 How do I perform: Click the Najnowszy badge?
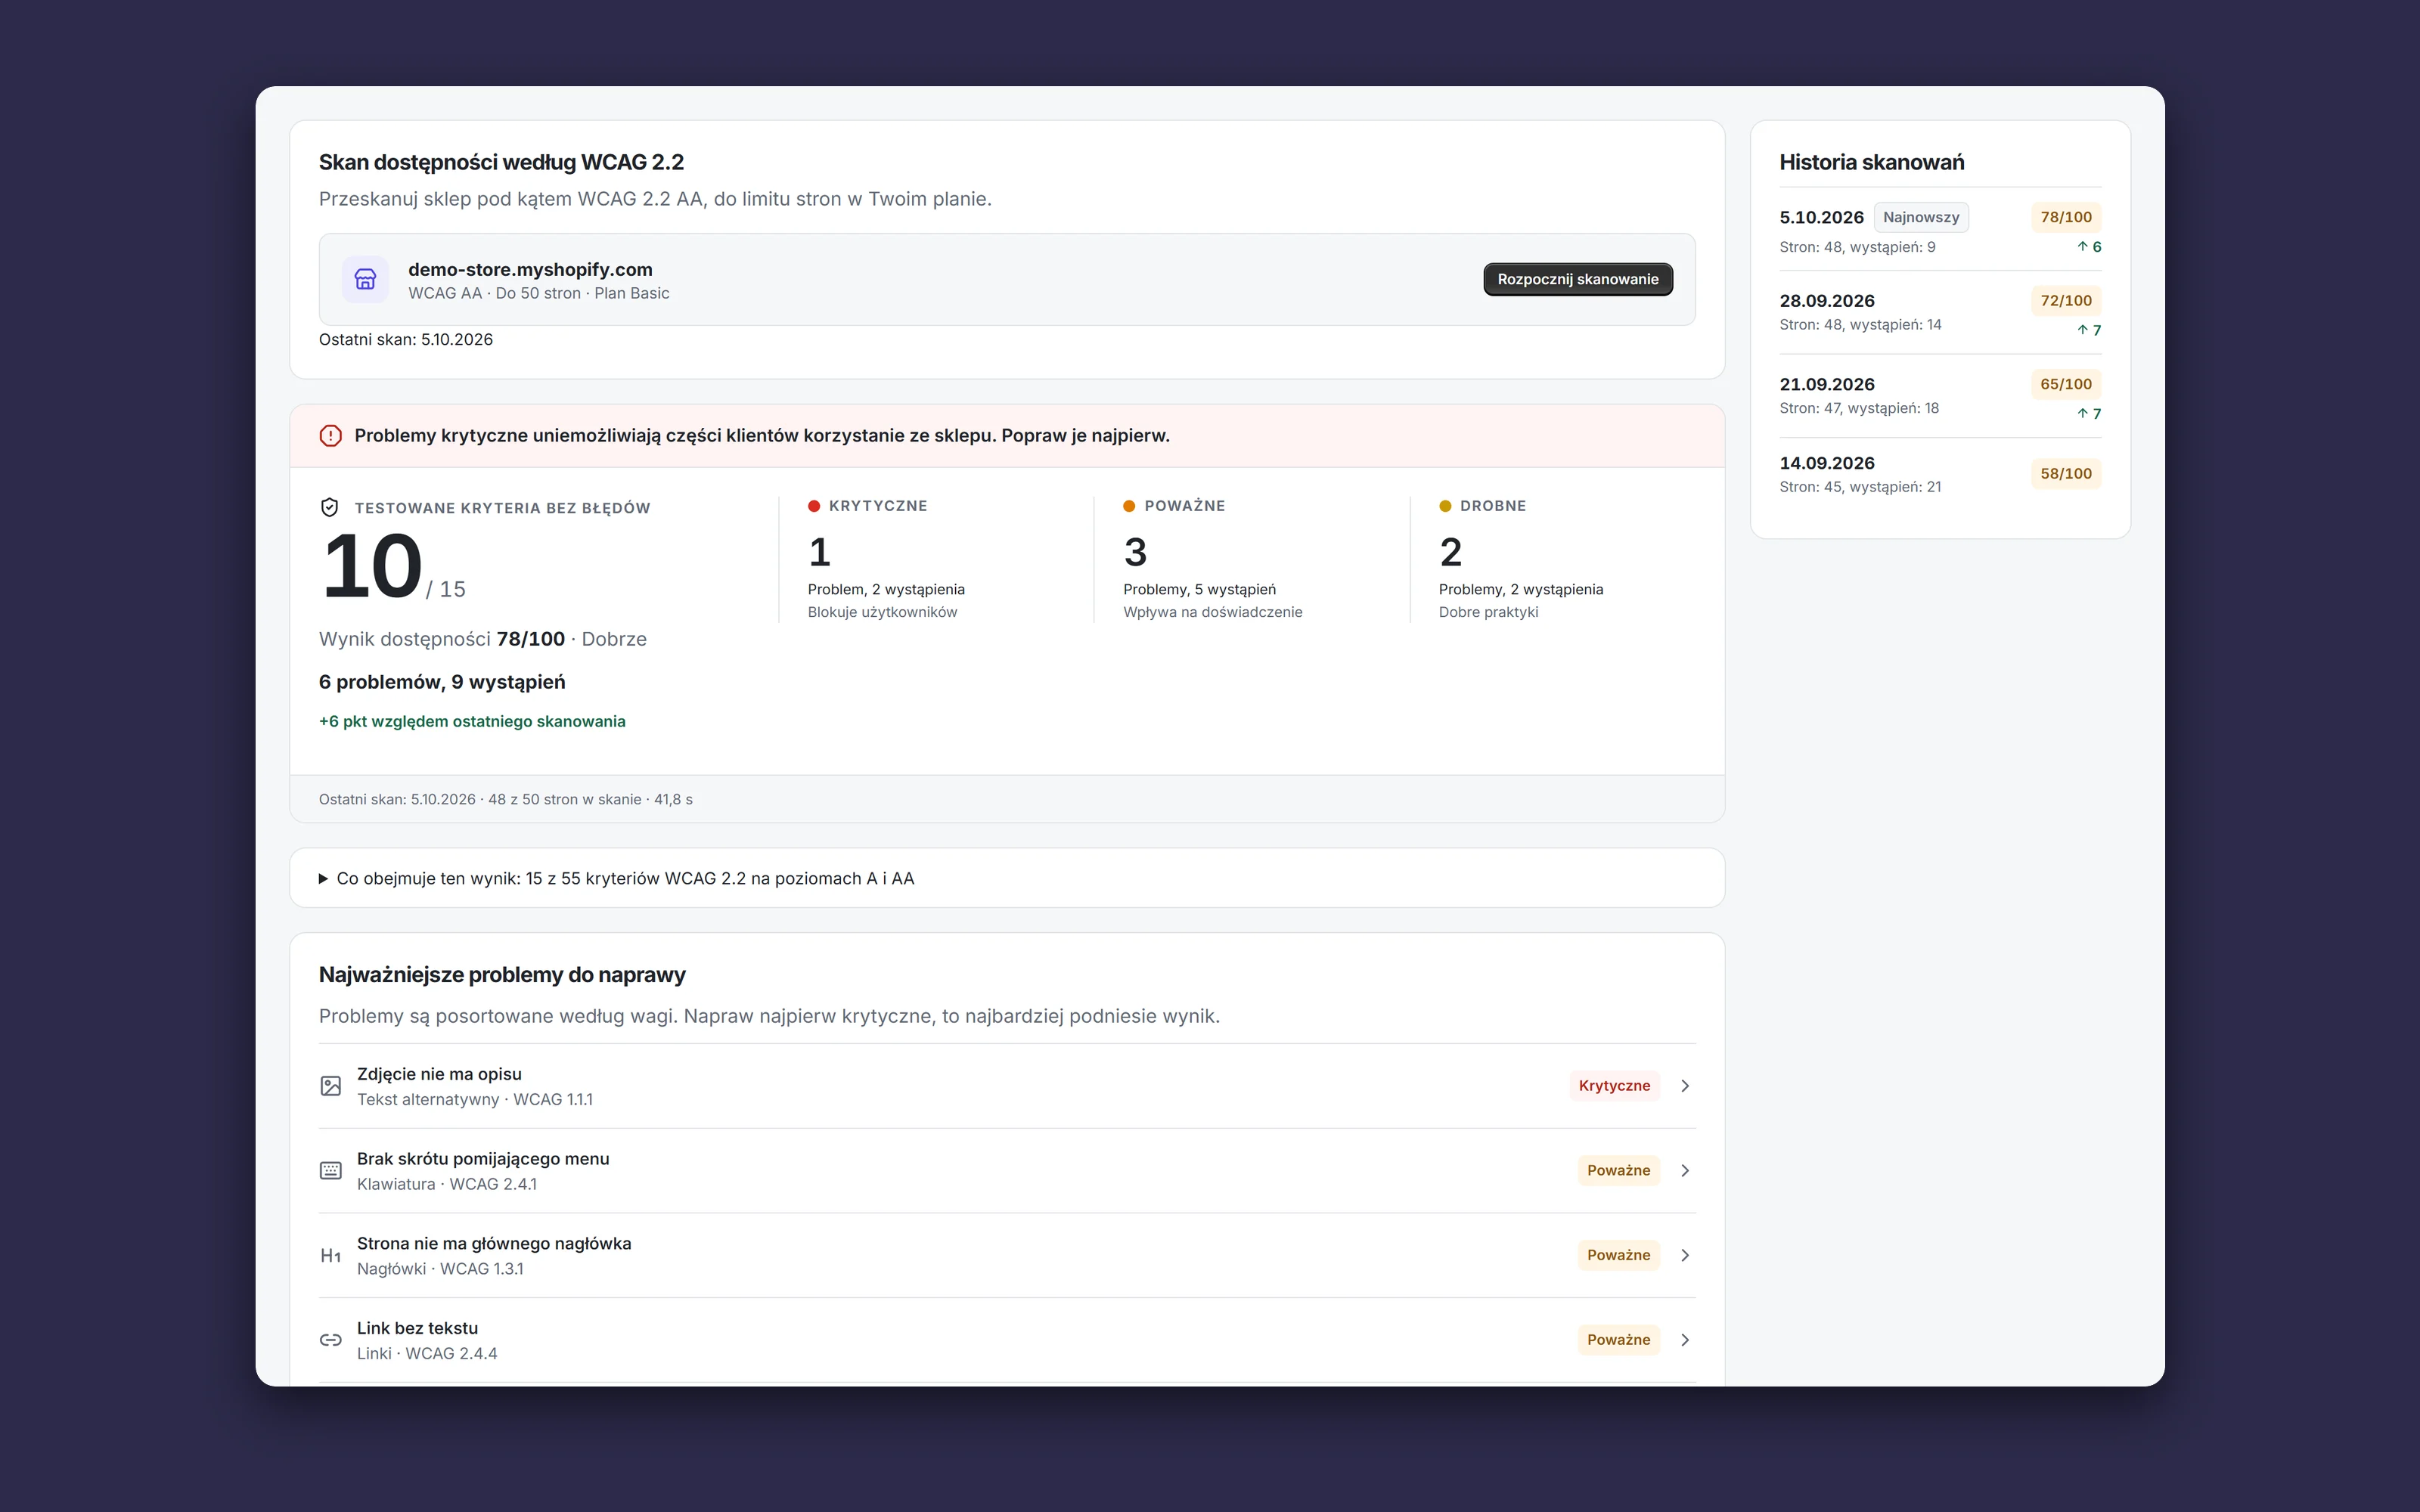tap(1921, 217)
